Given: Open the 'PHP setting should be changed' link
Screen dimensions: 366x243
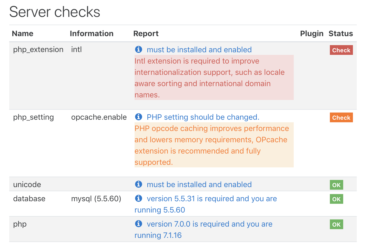Looking at the screenshot, I should tap(203, 117).
